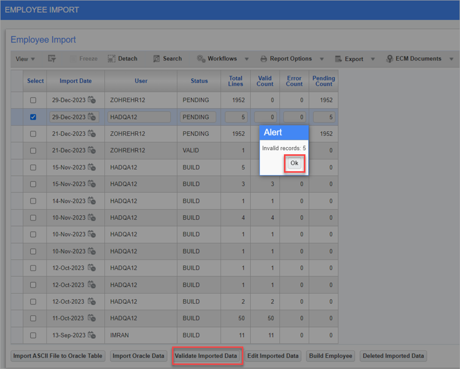The image size is (460, 369).
Task: Open calendar icon for 14-Nov-2023 row
Action: 92,201
